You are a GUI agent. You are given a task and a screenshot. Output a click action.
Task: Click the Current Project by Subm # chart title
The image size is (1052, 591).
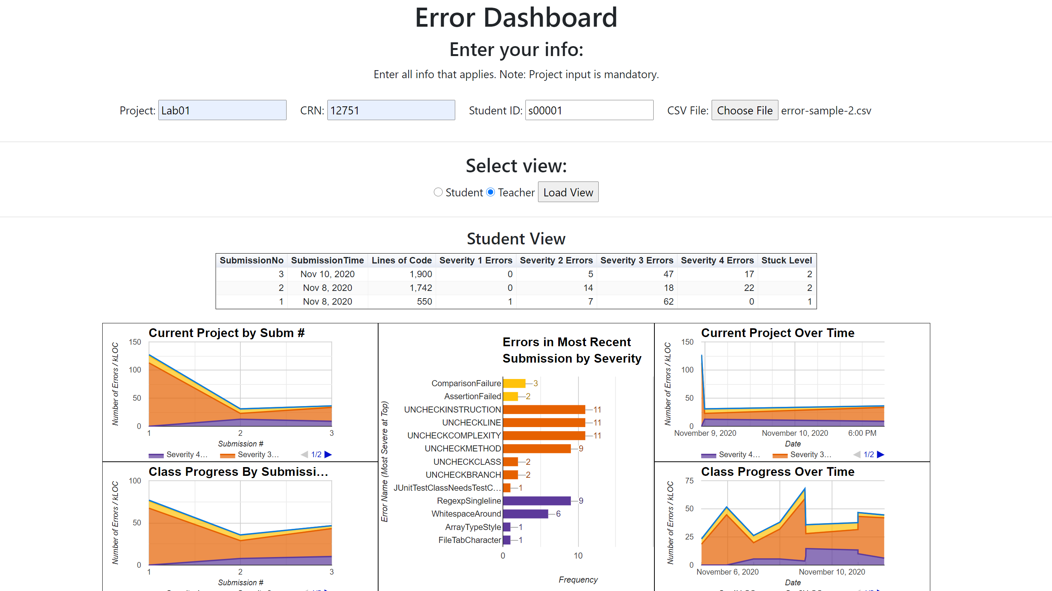point(227,333)
